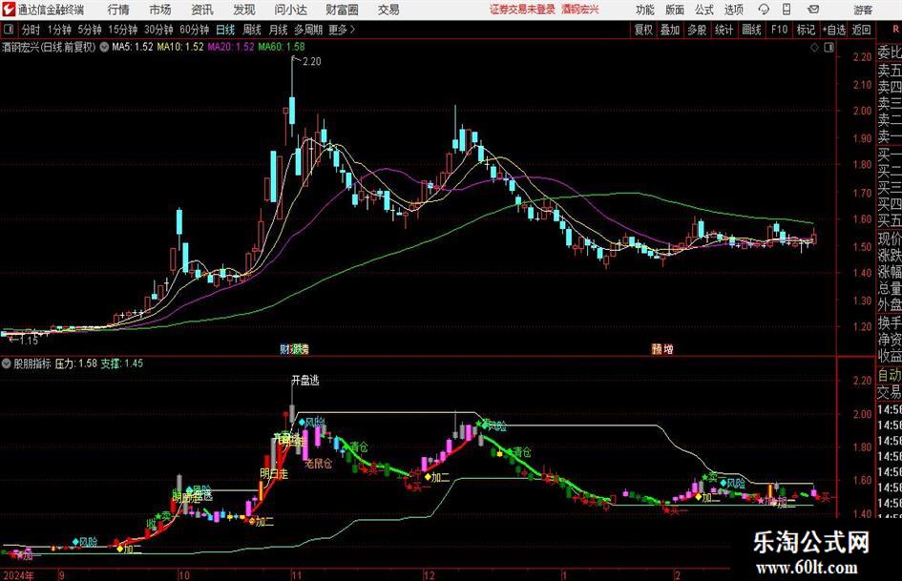The height and width of the screenshot is (581, 902).
Task: Open the 行情 menu
Action: click(x=118, y=10)
